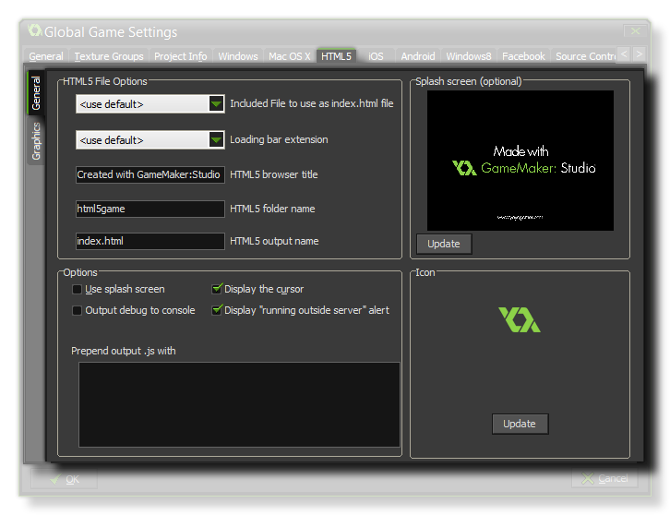This screenshot has width=670, height=515.
Task: Toggle Output debug to console checkbox
Action: point(78,311)
